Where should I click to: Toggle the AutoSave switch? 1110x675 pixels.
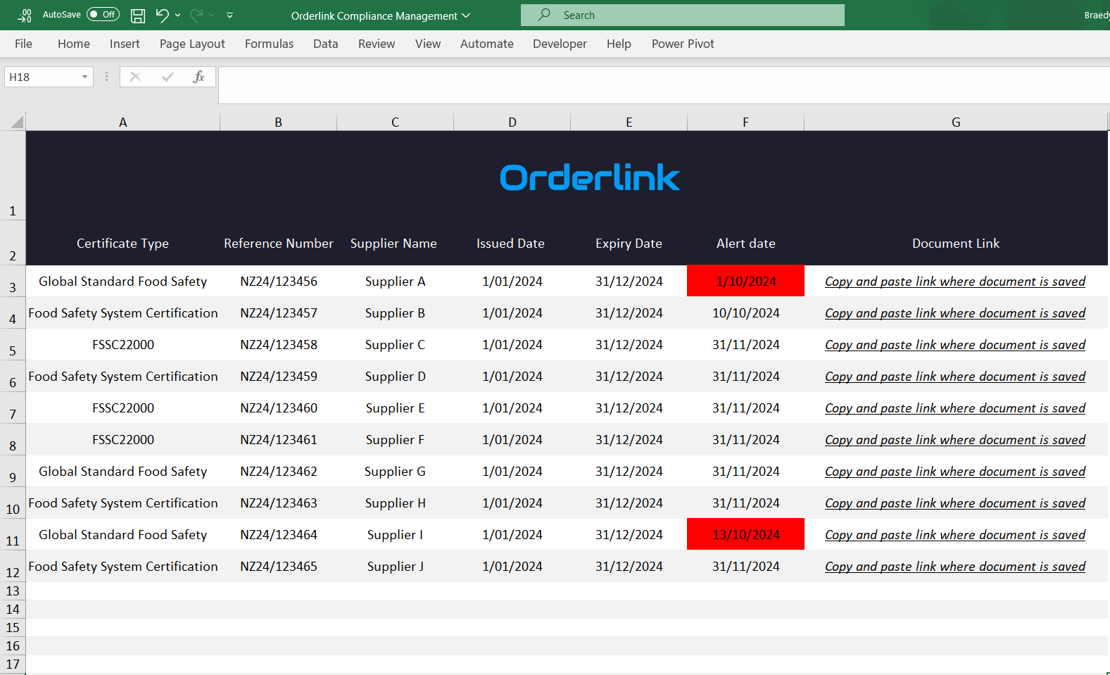(103, 15)
